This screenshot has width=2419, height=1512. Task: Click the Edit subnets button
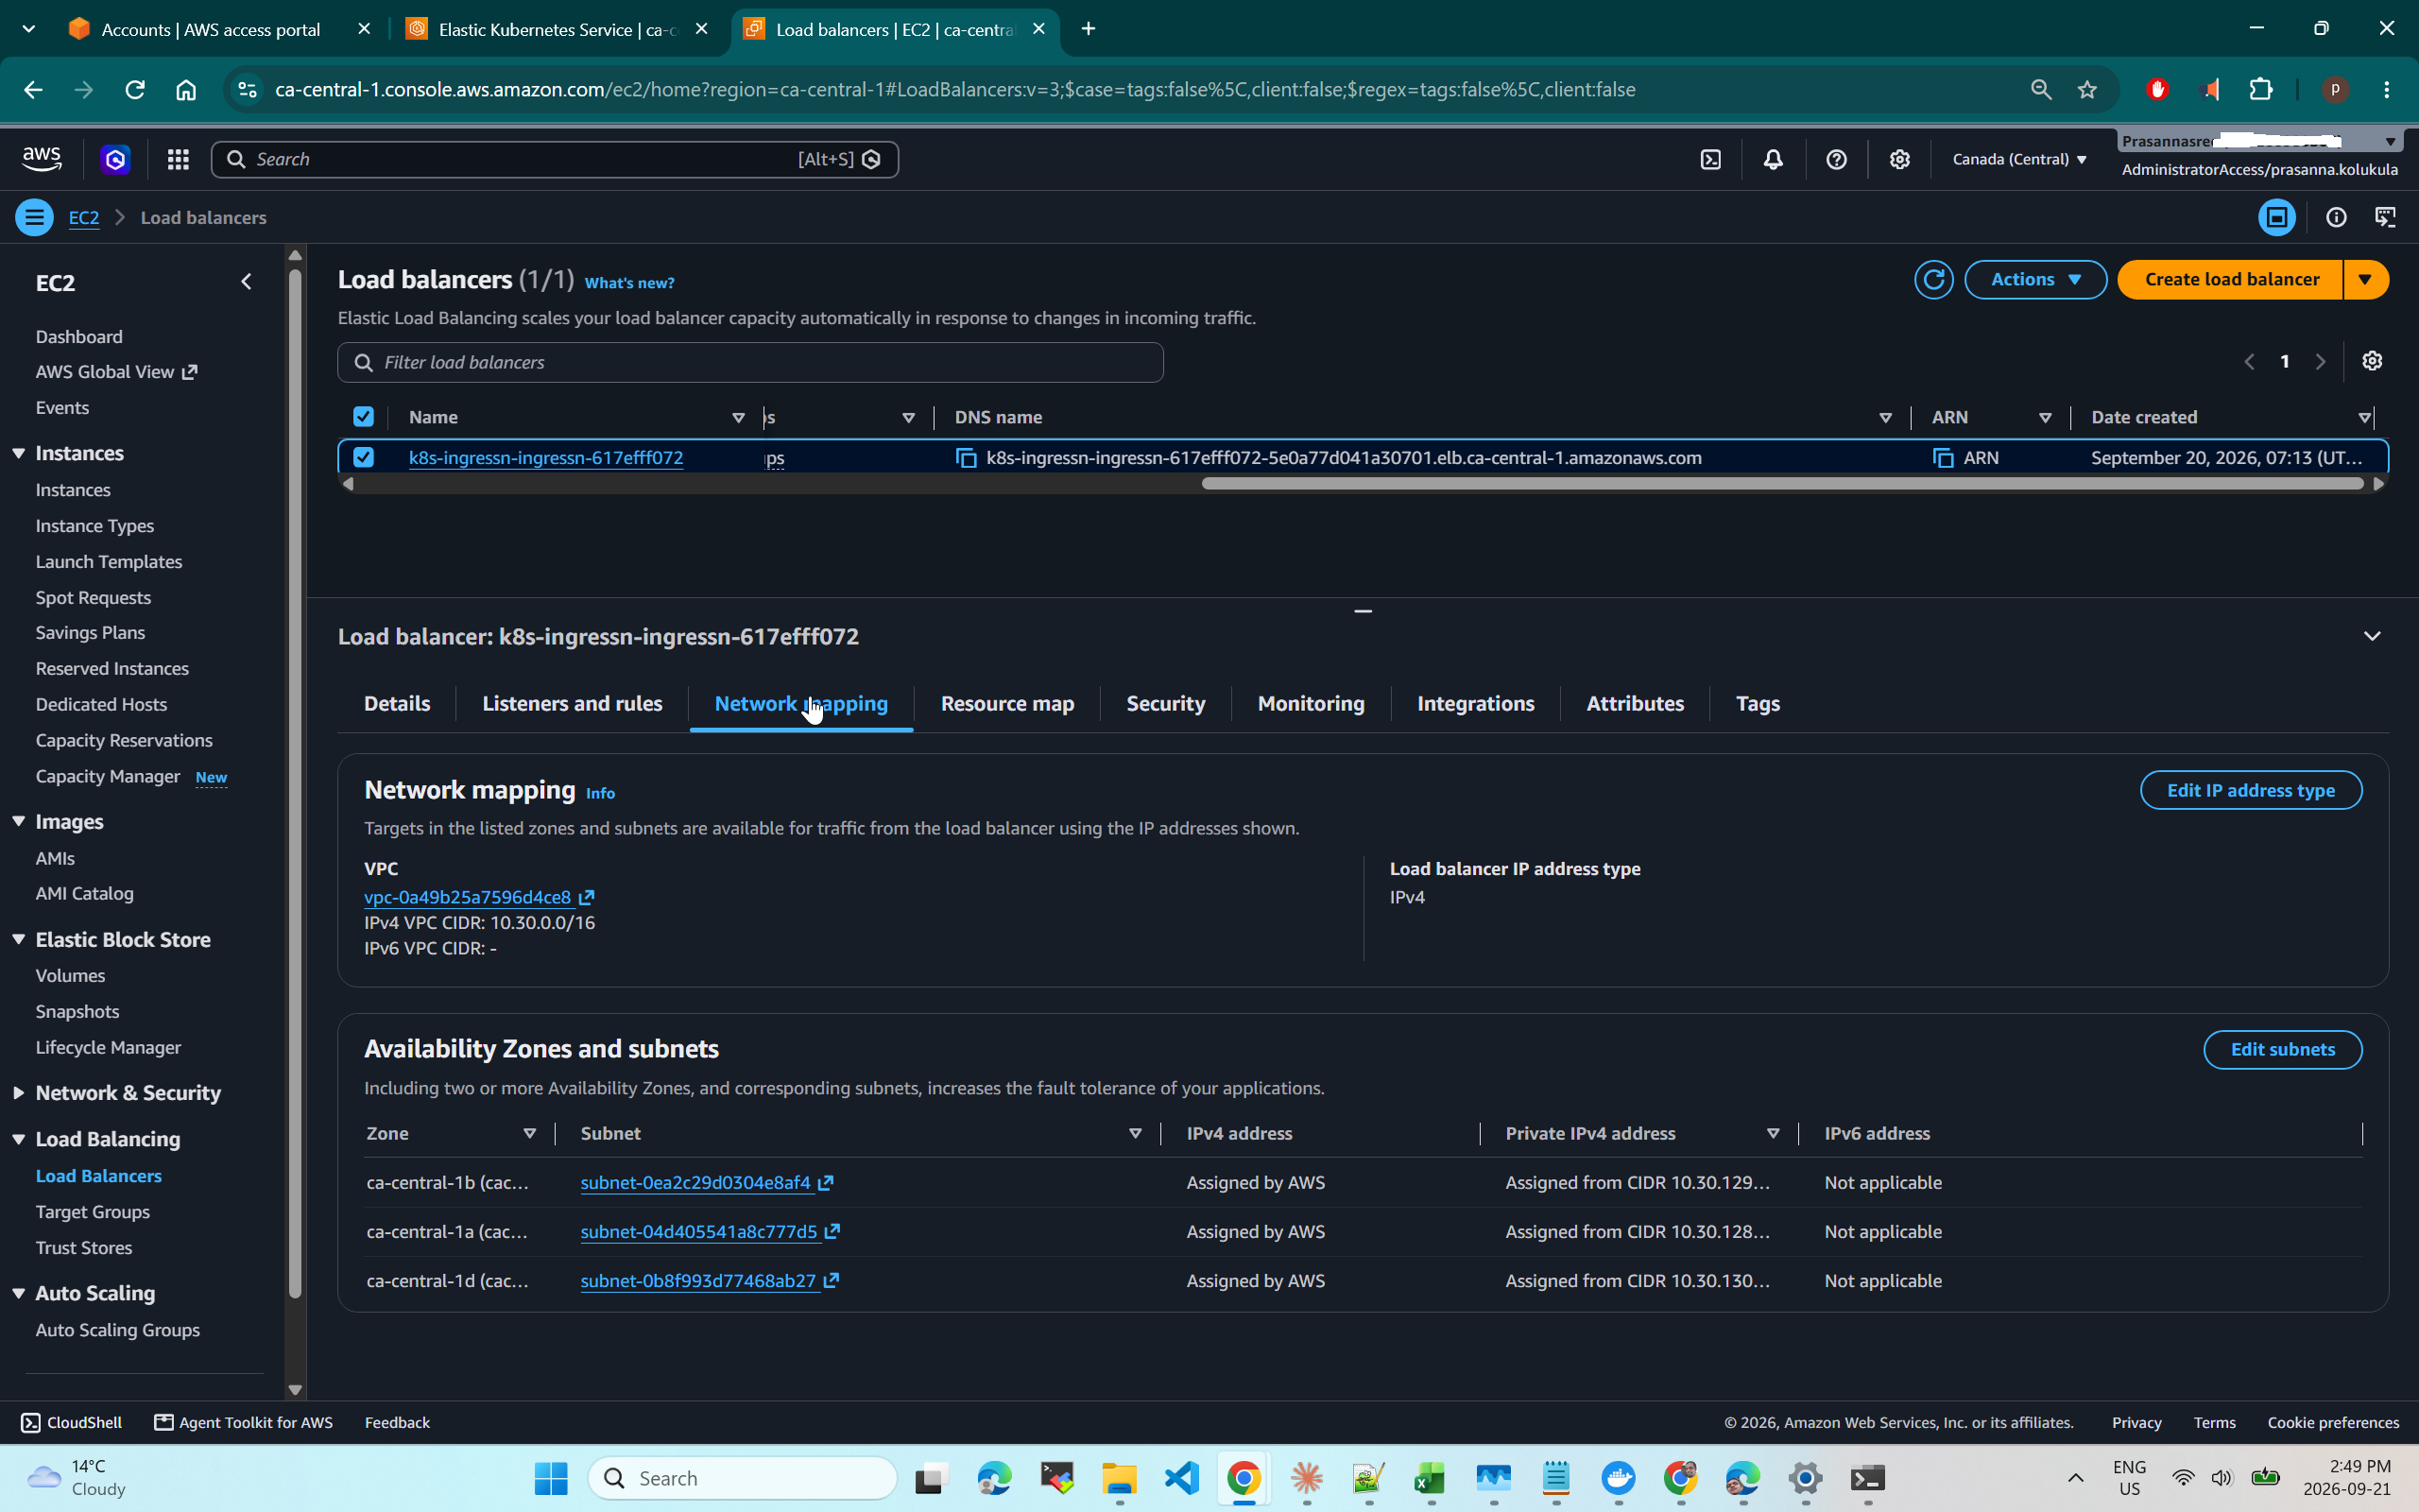(2282, 1049)
